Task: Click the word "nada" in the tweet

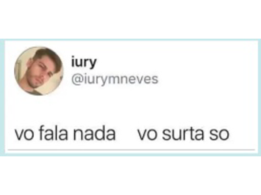Action: [94, 134]
